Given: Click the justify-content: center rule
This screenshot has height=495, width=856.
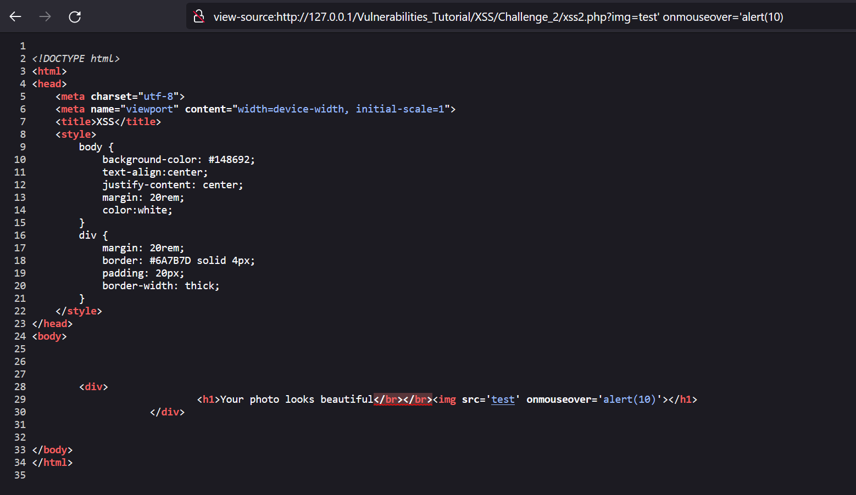Looking at the screenshot, I should click(x=173, y=185).
